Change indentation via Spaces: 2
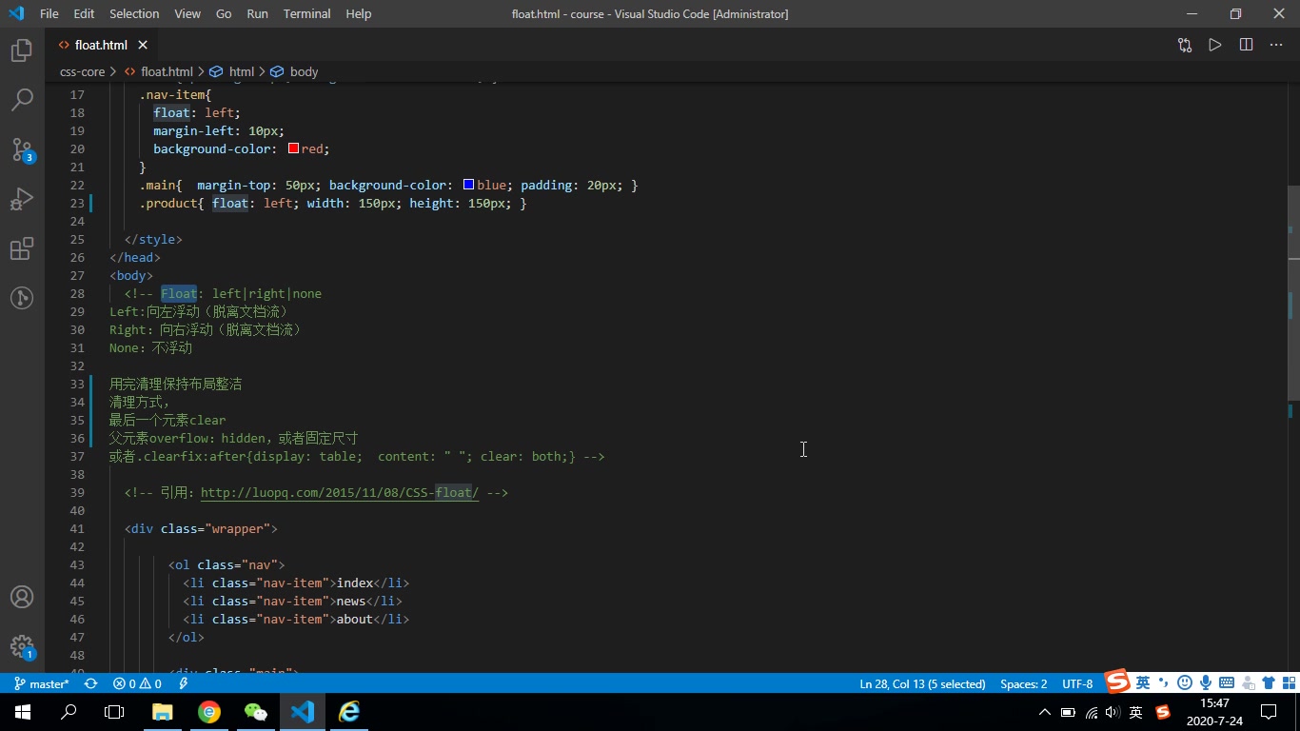The width and height of the screenshot is (1300, 731). 1023,683
